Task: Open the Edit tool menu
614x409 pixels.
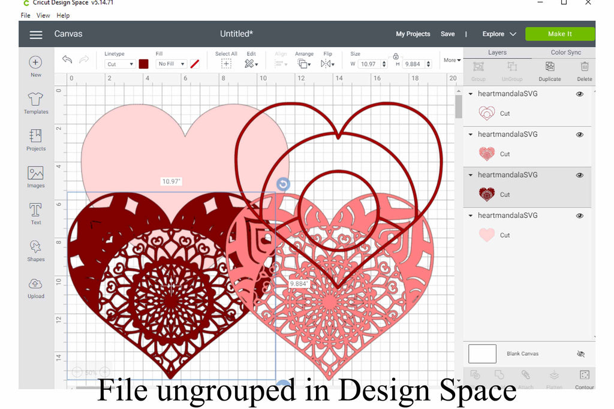Action: [x=251, y=63]
